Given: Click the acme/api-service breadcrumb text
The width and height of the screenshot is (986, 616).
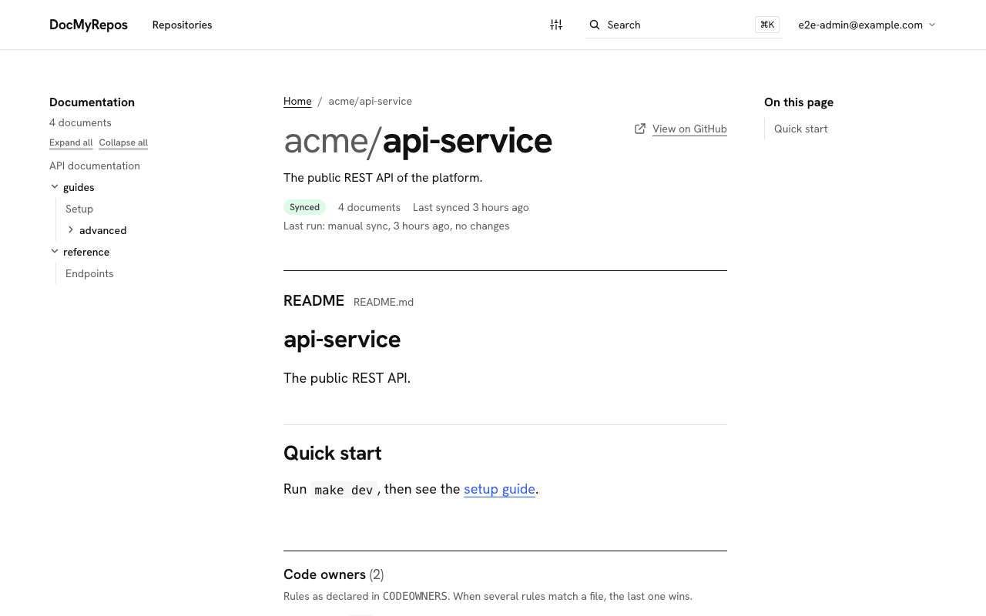Looking at the screenshot, I should pos(370,101).
